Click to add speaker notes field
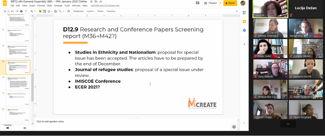 [x=50, y=122]
